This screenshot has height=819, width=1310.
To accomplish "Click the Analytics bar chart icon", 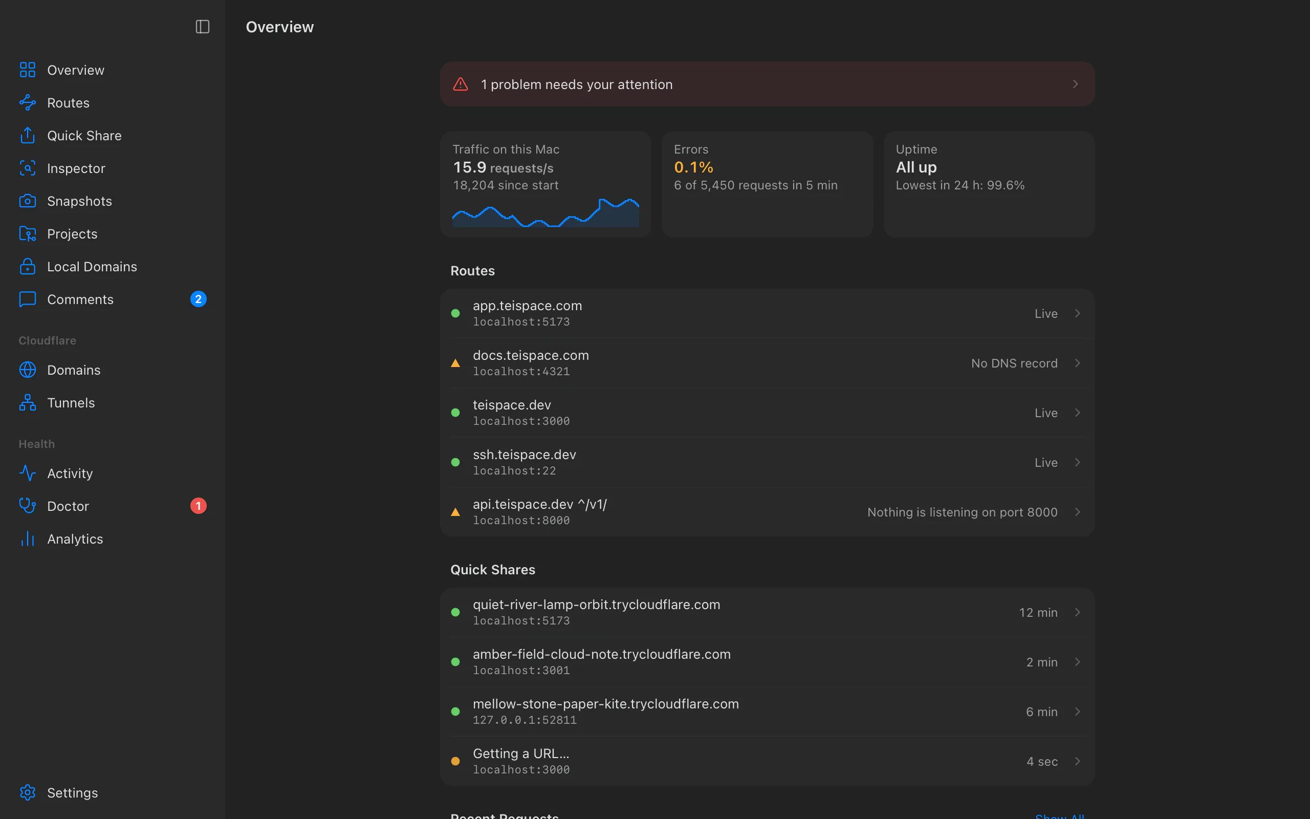I will pos(28,538).
